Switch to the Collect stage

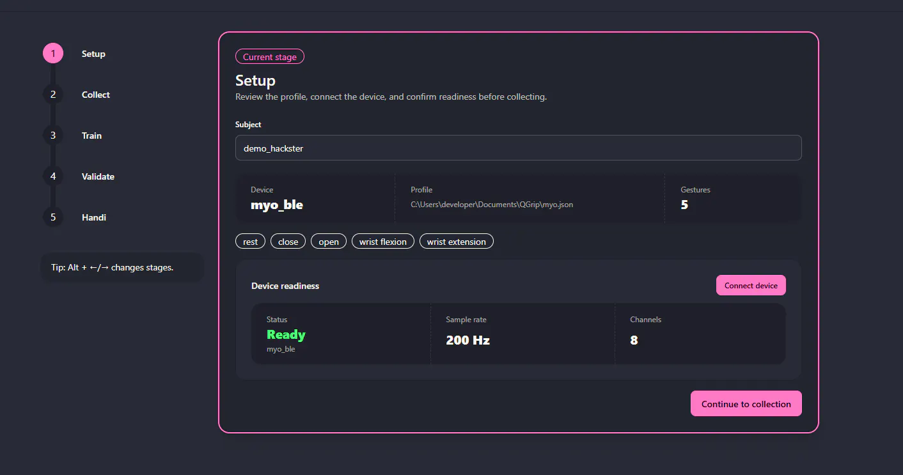pos(77,95)
